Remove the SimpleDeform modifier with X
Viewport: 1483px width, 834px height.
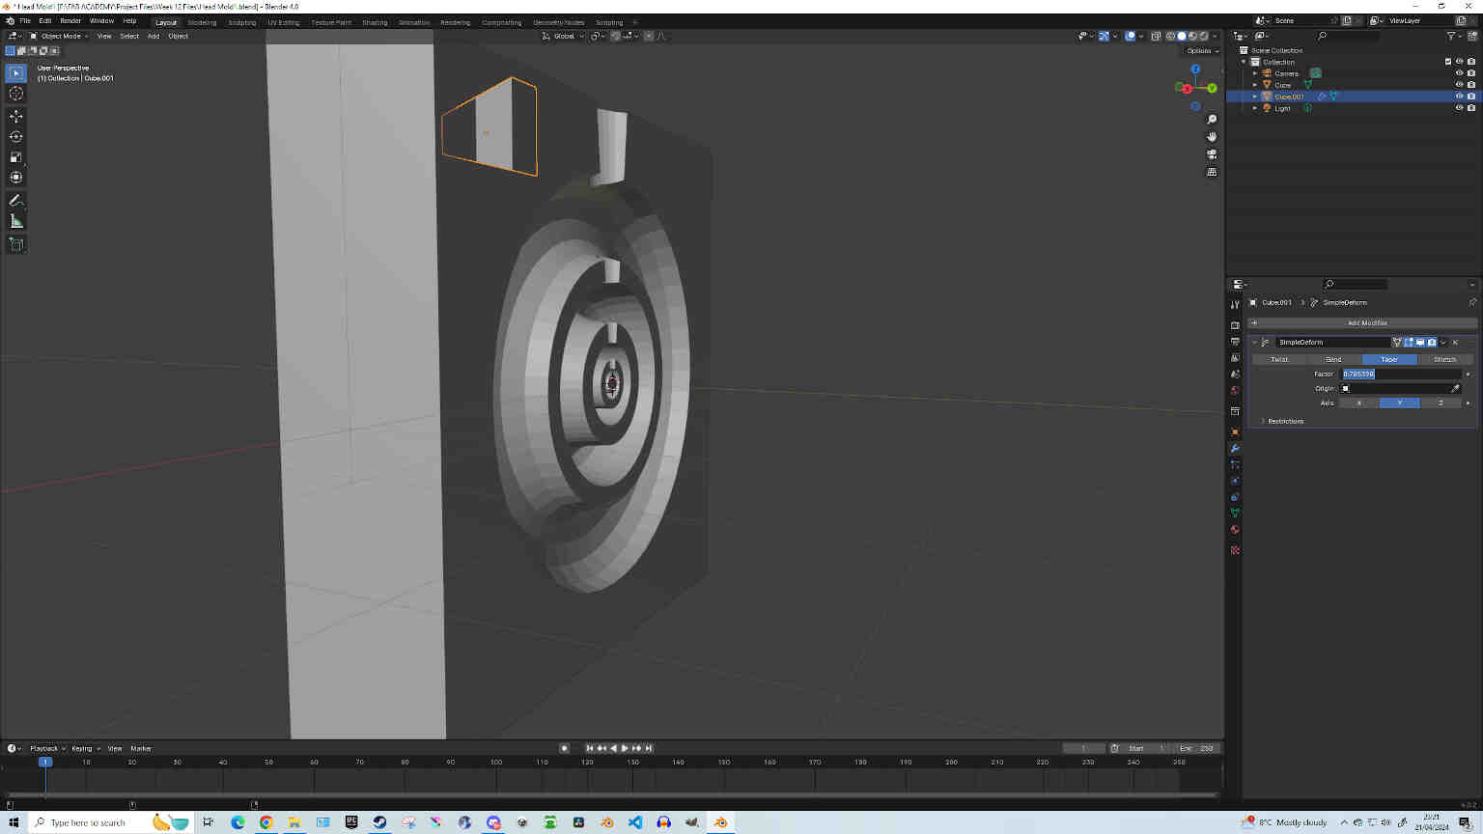click(1455, 342)
